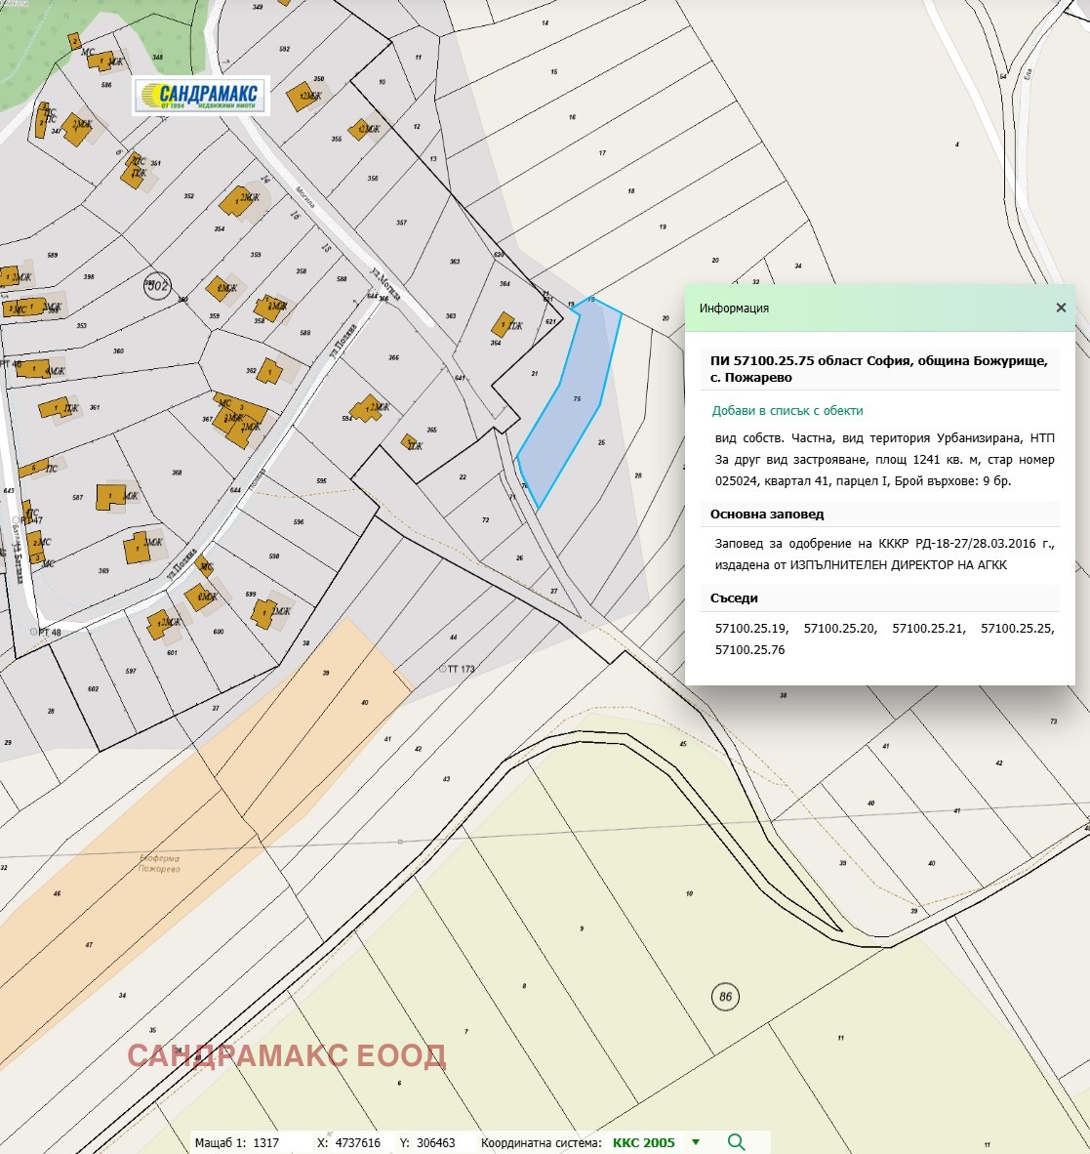Click the Сандрамакс logo
Image resolution: width=1090 pixels, height=1154 pixels.
click(201, 96)
